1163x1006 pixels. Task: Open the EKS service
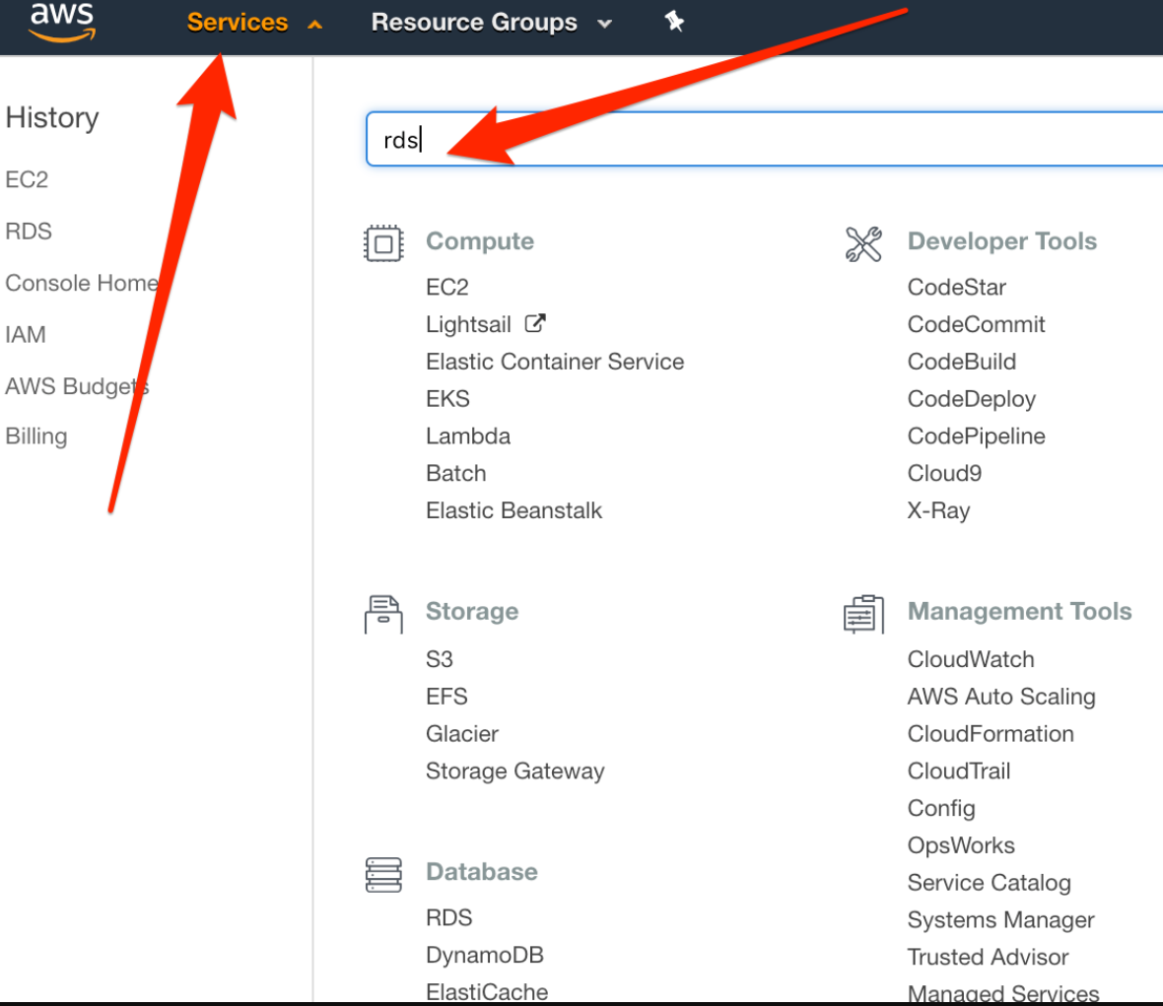coord(448,399)
